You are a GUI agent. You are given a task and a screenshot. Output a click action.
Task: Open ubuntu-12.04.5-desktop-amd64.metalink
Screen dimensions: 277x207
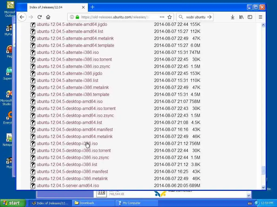(75, 137)
